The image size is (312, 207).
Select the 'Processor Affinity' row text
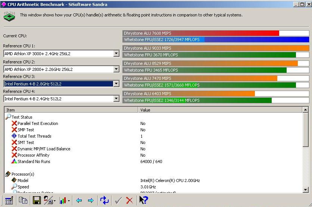(34, 155)
